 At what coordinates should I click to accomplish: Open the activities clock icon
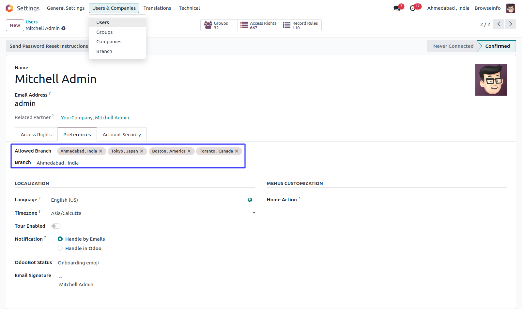[413, 8]
